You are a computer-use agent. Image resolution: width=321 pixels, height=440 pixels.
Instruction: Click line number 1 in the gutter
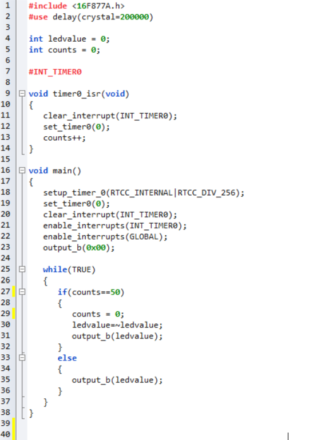click(x=7, y=5)
